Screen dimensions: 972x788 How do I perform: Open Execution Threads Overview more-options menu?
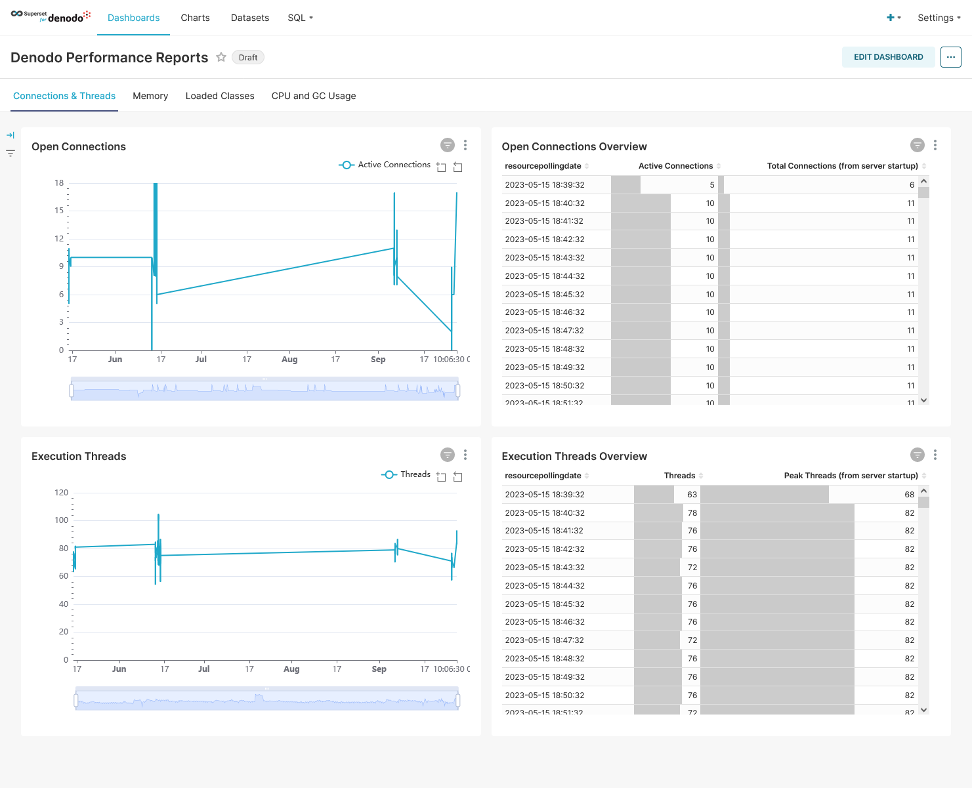click(935, 455)
